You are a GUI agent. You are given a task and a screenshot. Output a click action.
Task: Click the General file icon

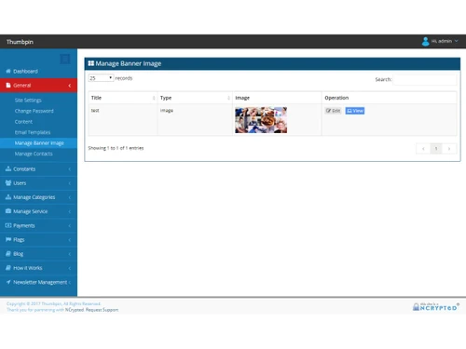click(8, 86)
